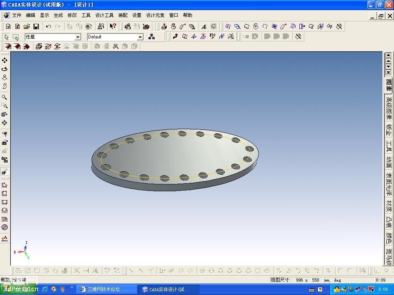Switch to the 钣金 catalog tab
The height and width of the screenshot is (295, 394).
tap(389, 130)
